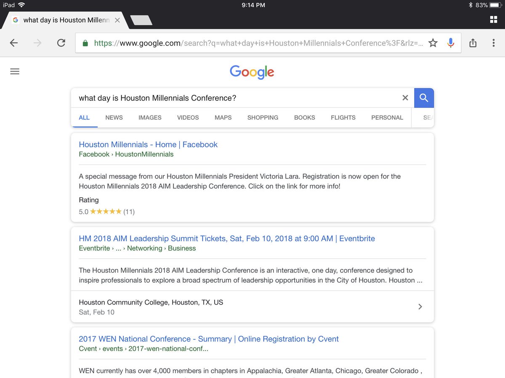Click the 5.0 star rating row
Viewport: 505px width, 378px height.
(x=107, y=212)
